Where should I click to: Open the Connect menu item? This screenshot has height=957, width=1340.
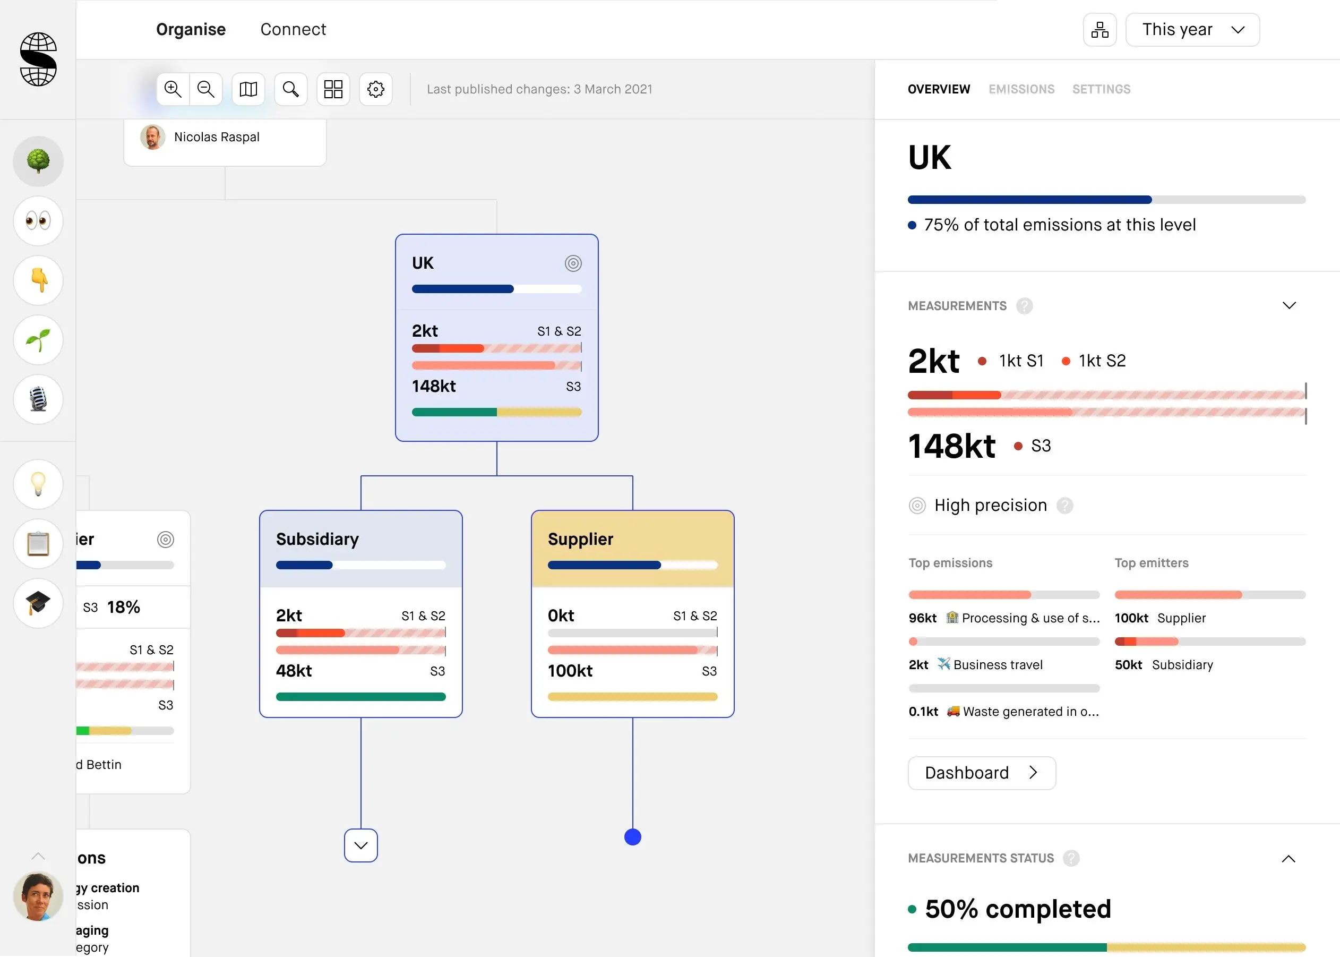293,29
